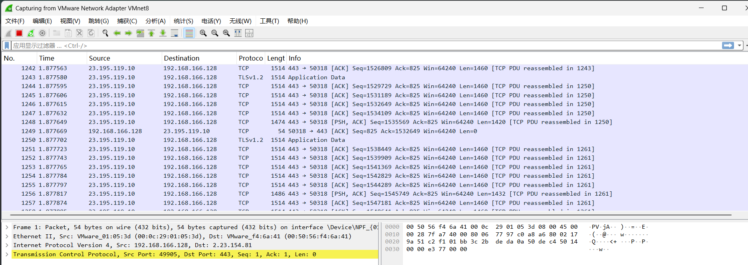Open the 分析(A) menu
The height and width of the screenshot is (265, 748).
pyautogui.click(x=155, y=21)
